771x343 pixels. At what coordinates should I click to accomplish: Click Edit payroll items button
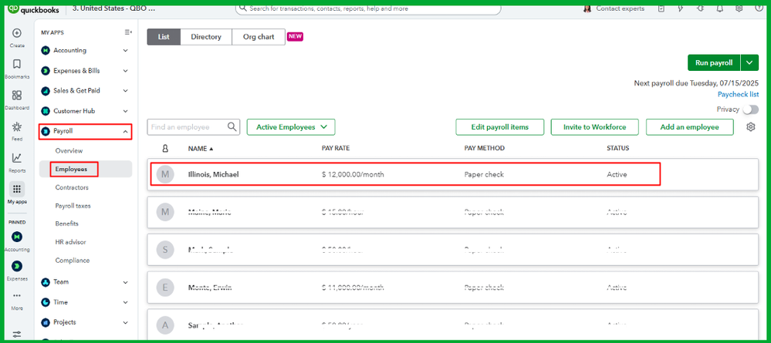pos(499,126)
